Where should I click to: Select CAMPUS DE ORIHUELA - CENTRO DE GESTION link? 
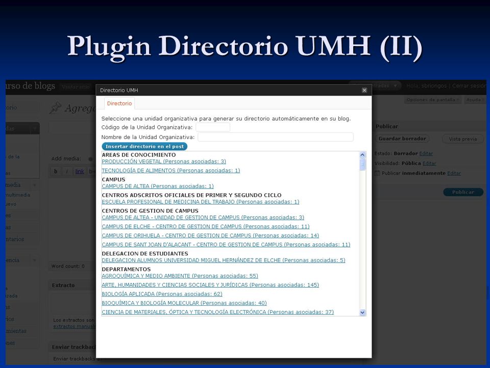point(210,236)
